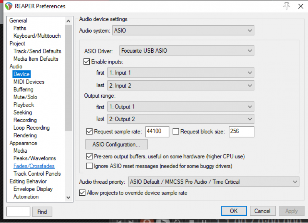The image size is (308, 223).
Task: Enable the Request block size checkbox
Action: 176,132
